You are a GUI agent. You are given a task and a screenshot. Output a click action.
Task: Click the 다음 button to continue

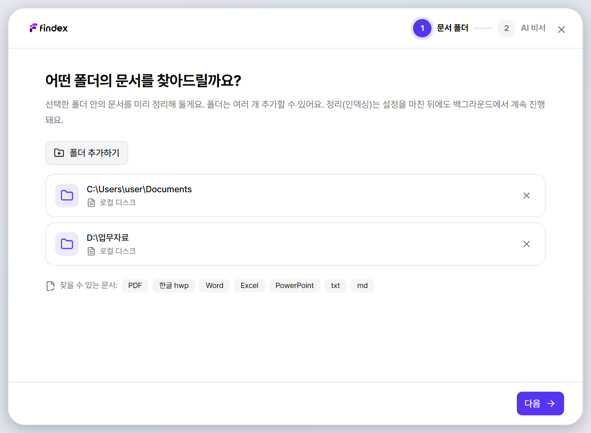[540, 403]
